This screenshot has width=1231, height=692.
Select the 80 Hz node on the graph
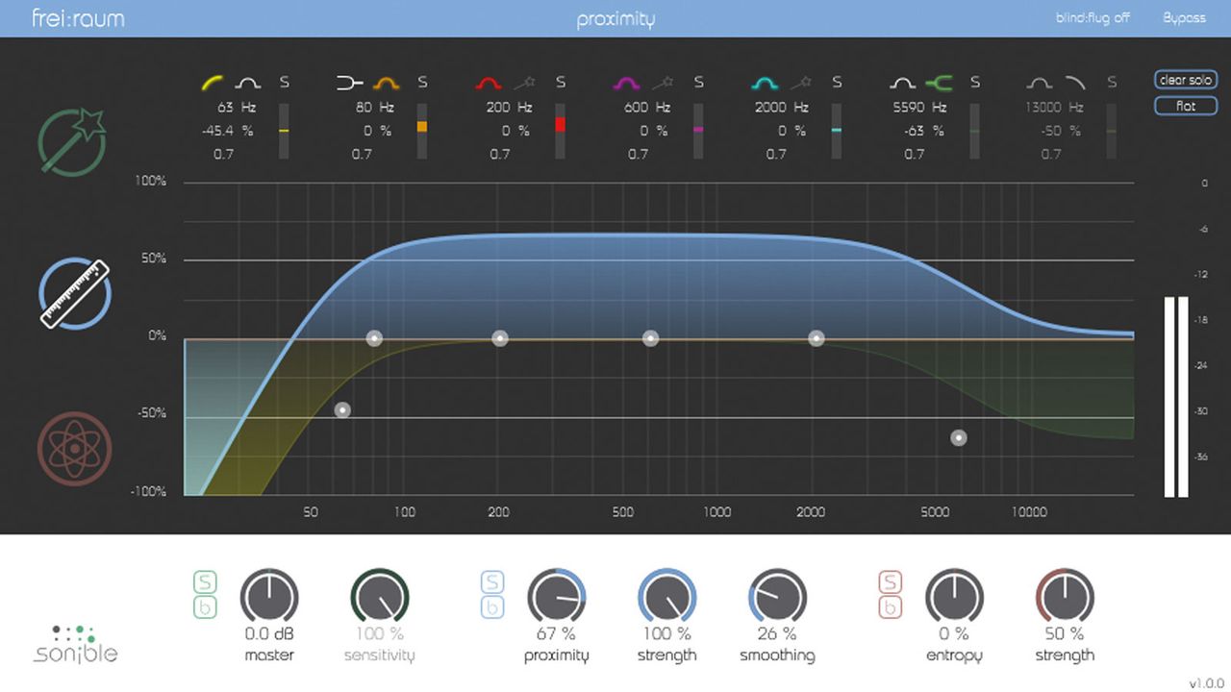coord(374,338)
